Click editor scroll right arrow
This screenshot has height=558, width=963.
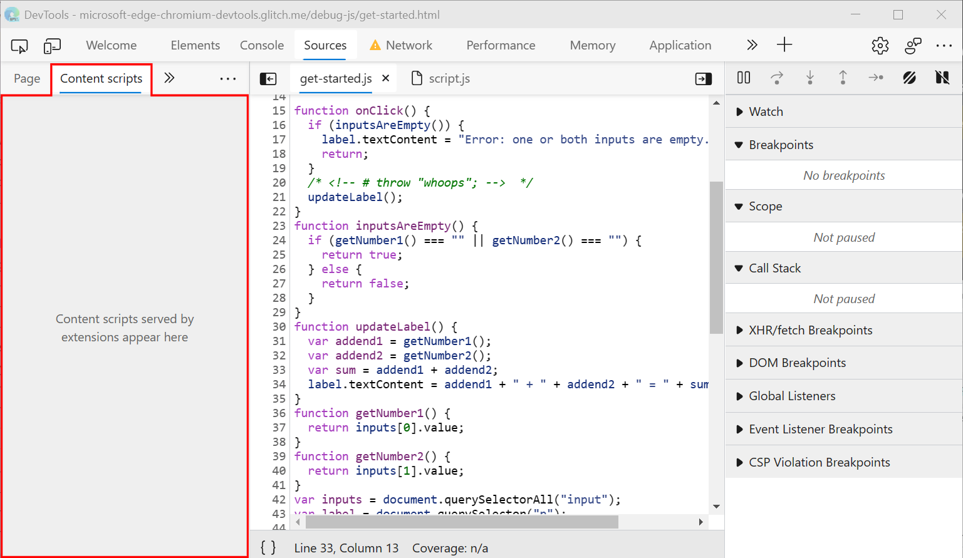(x=700, y=522)
